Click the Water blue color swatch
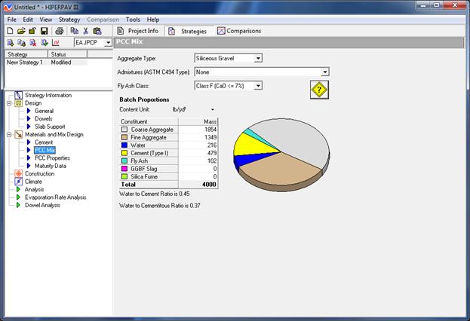The height and width of the screenshot is (321, 470). [124, 145]
